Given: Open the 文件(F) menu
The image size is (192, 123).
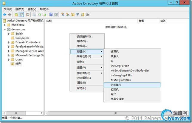Looking at the screenshot, I should coord(8,9).
